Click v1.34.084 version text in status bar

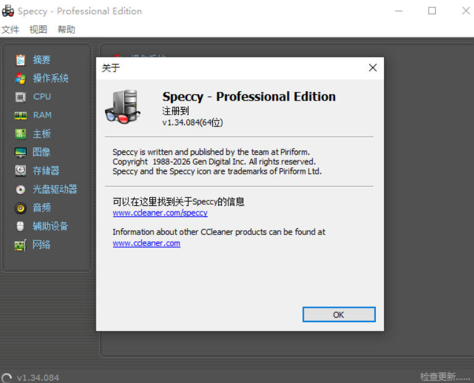coord(38,378)
